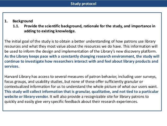Click blue text 'website or library vendor.'
The height and width of the screenshot is (126, 167).
[26, 97]
